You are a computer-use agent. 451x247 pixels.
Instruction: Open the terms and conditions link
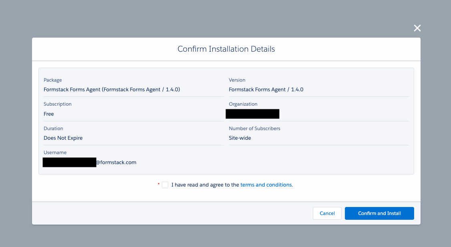[x=266, y=185]
